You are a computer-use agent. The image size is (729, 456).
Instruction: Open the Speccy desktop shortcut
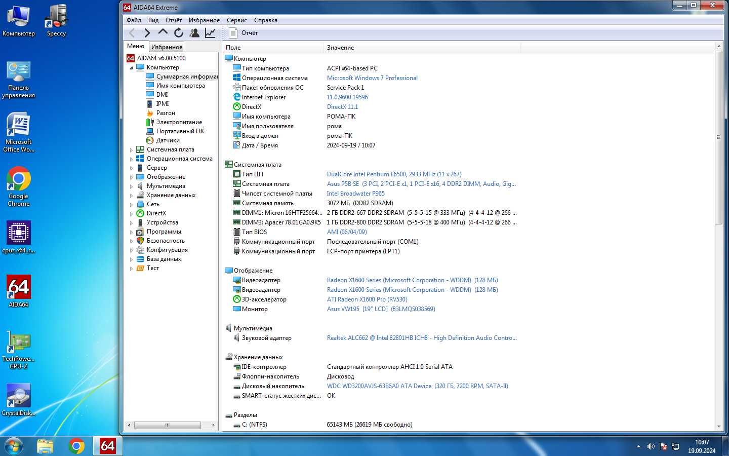coord(56,21)
